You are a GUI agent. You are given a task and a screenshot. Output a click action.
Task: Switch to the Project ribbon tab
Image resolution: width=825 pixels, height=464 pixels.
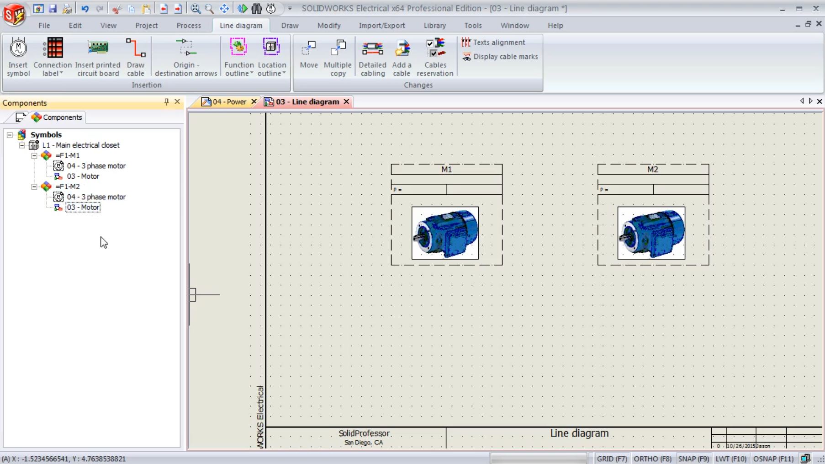click(147, 26)
